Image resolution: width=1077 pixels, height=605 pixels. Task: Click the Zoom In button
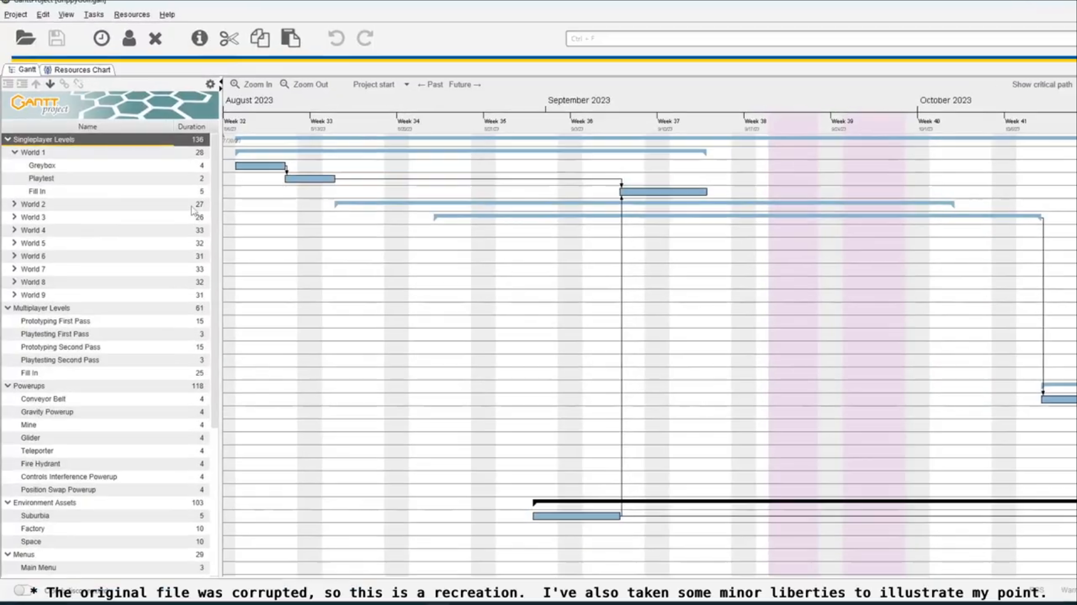click(251, 85)
